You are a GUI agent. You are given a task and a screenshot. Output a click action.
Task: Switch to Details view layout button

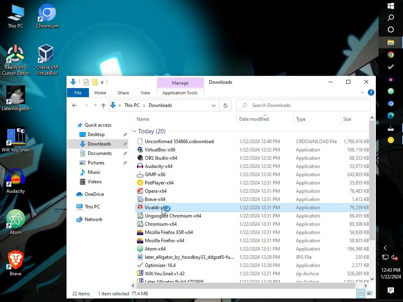361,293
